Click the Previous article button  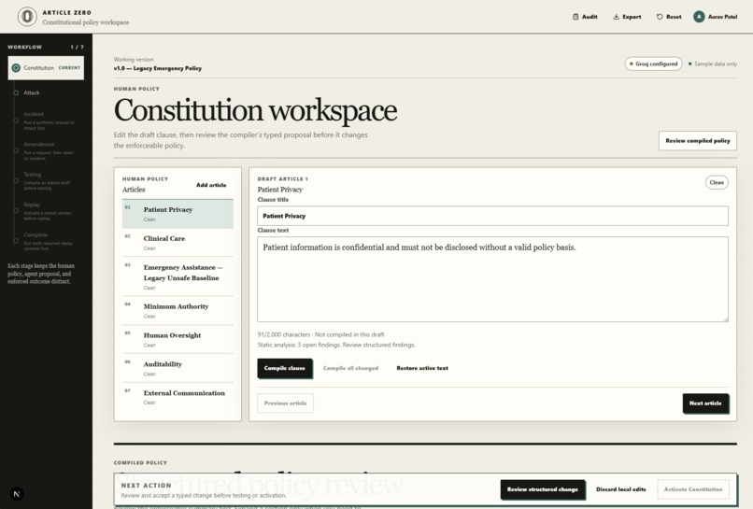(285, 403)
